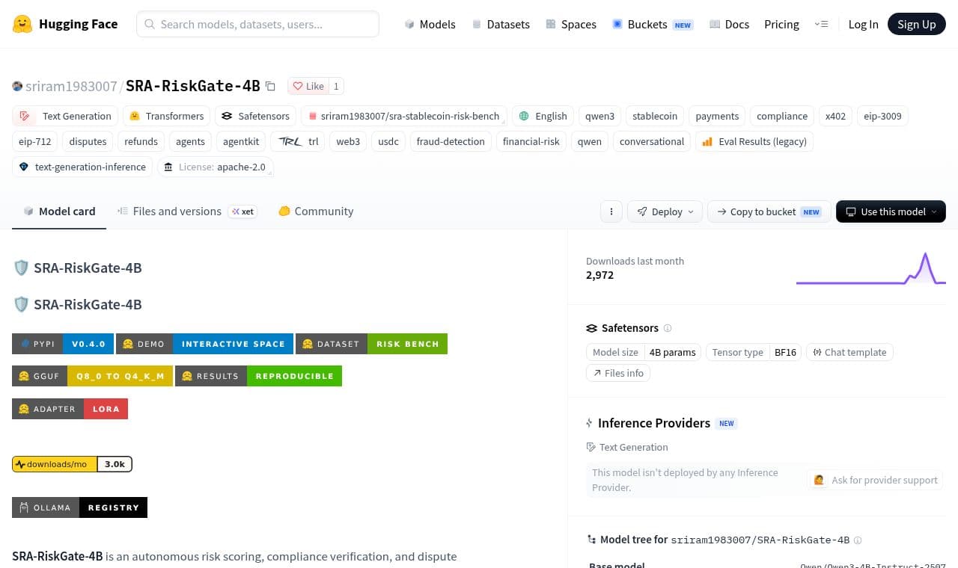Click the Eval Results (legacy) tag
Screen dimensions: 958x568
point(754,141)
